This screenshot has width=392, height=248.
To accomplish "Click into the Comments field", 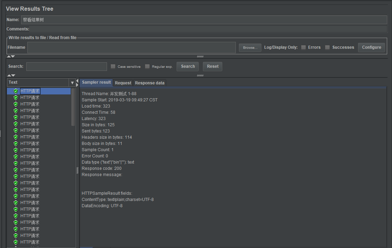I will click(x=208, y=29).
